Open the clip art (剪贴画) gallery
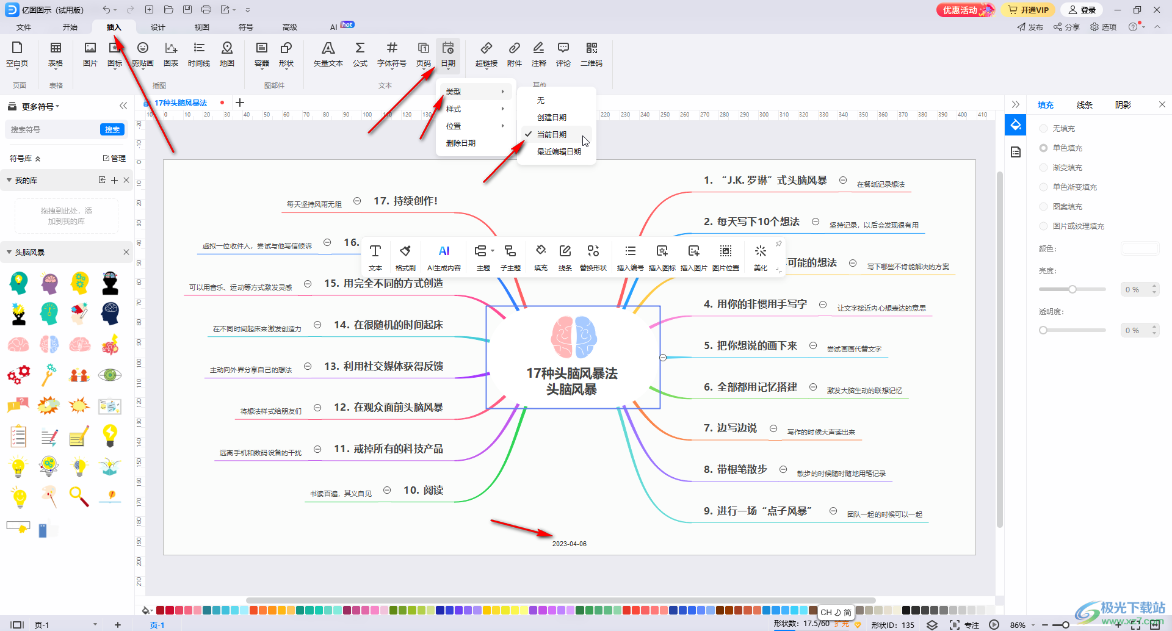Image resolution: width=1172 pixels, height=631 pixels. pyautogui.click(x=143, y=54)
